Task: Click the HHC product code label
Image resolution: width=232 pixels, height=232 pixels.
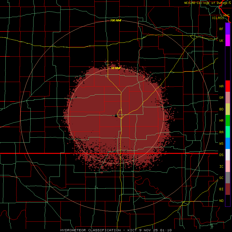Action: pyautogui.click(x=226, y=15)
